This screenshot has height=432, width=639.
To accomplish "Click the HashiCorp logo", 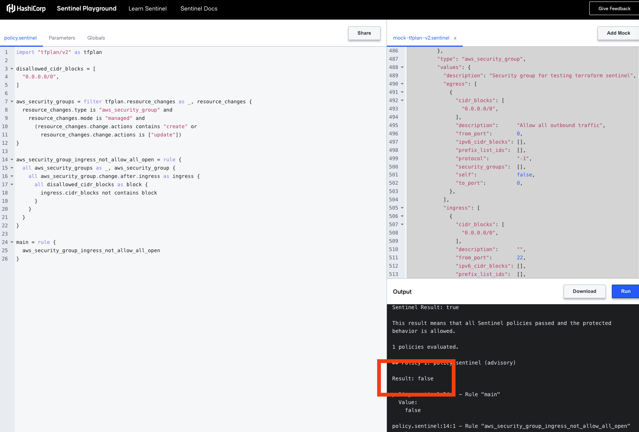I will coord(26,8).
